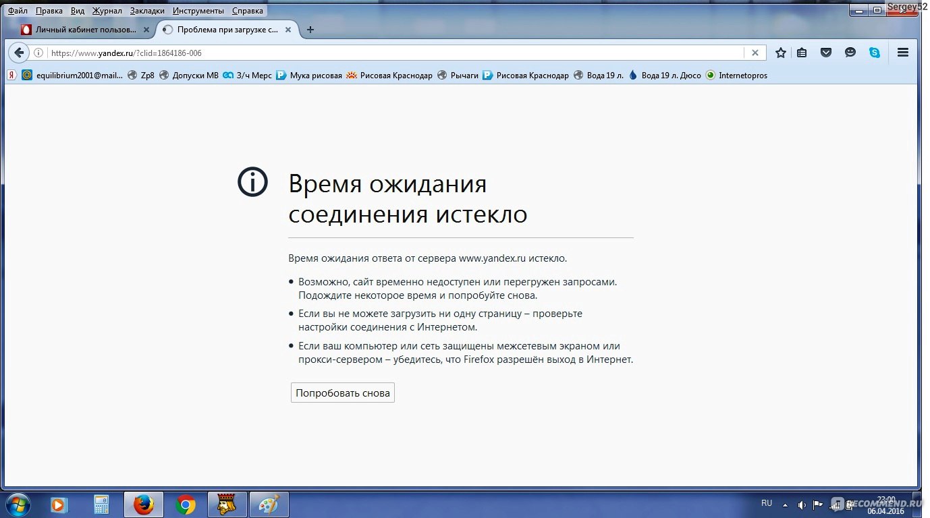Viewport: 930px width, 518px height.
Task: Open the Журнал menu
Action: [x=107, y=11]
